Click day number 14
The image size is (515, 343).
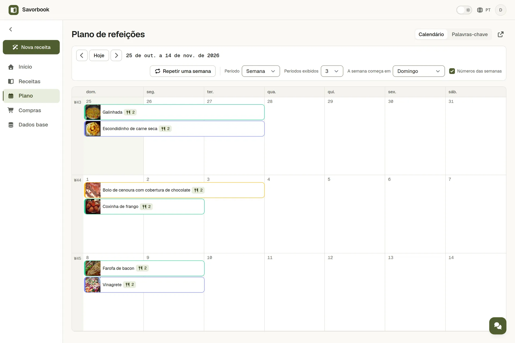tap(451, 258)
